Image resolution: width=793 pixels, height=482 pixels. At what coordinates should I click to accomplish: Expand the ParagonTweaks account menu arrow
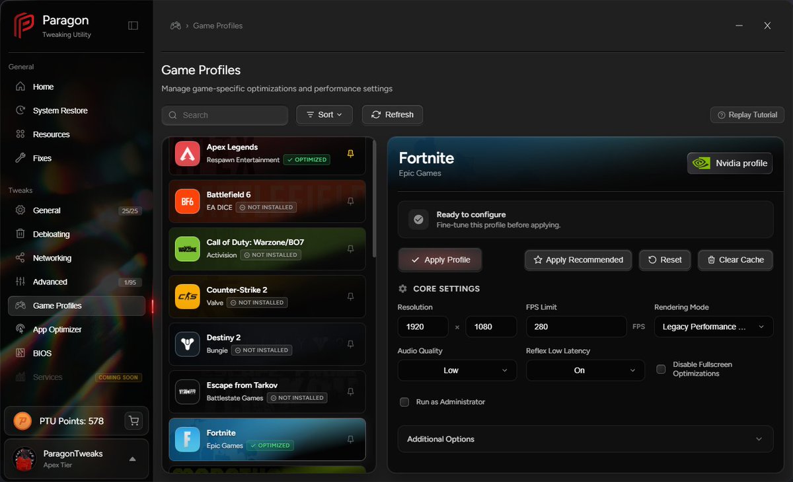pos(132,459)
